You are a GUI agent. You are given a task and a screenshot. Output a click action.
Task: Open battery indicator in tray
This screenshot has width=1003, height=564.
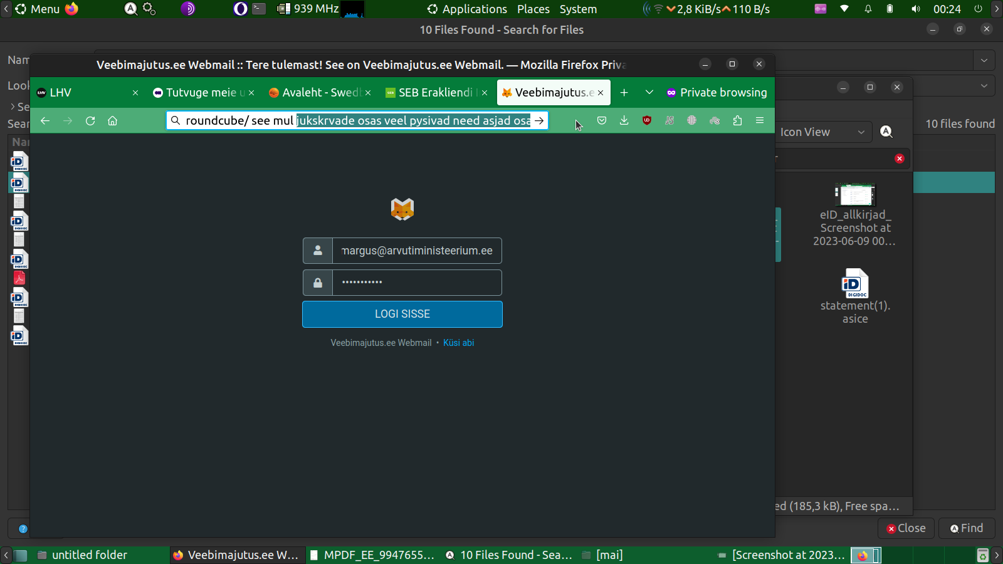[890, 9]
